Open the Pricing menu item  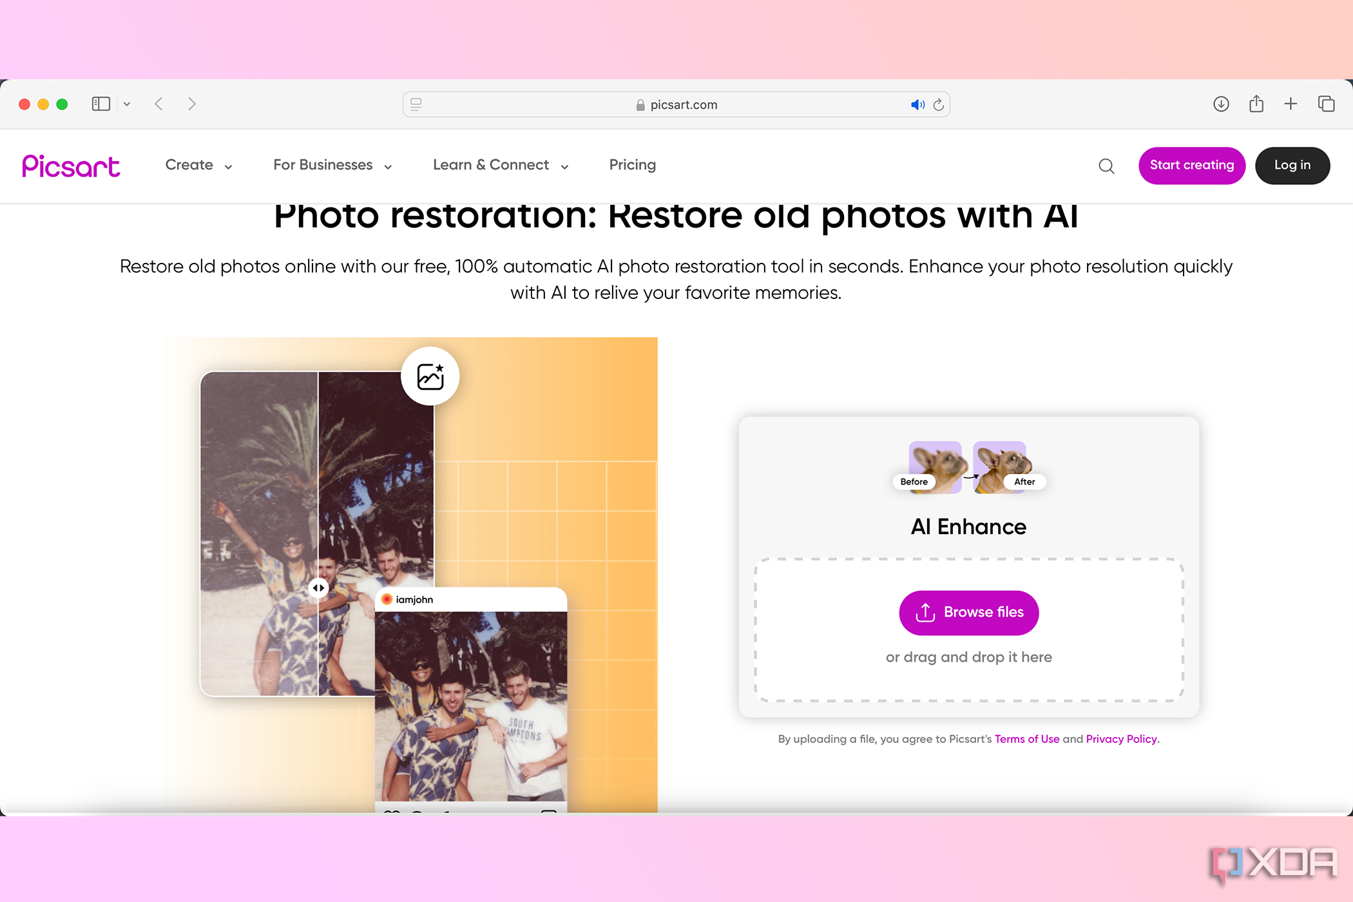pos(632,164)
